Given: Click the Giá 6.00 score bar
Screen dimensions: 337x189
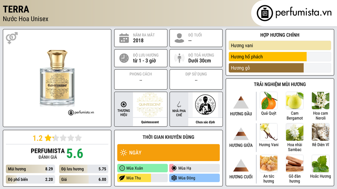Looking at the screenshot, I should 84,179.
